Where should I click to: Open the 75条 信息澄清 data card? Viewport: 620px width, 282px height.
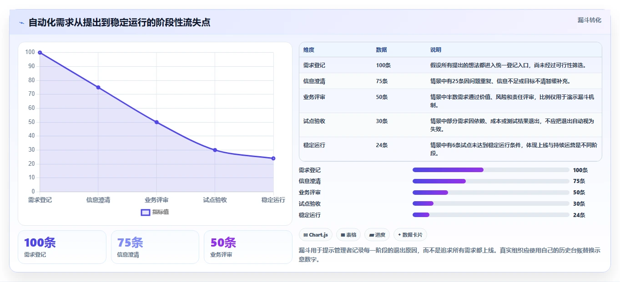point(155,247)
